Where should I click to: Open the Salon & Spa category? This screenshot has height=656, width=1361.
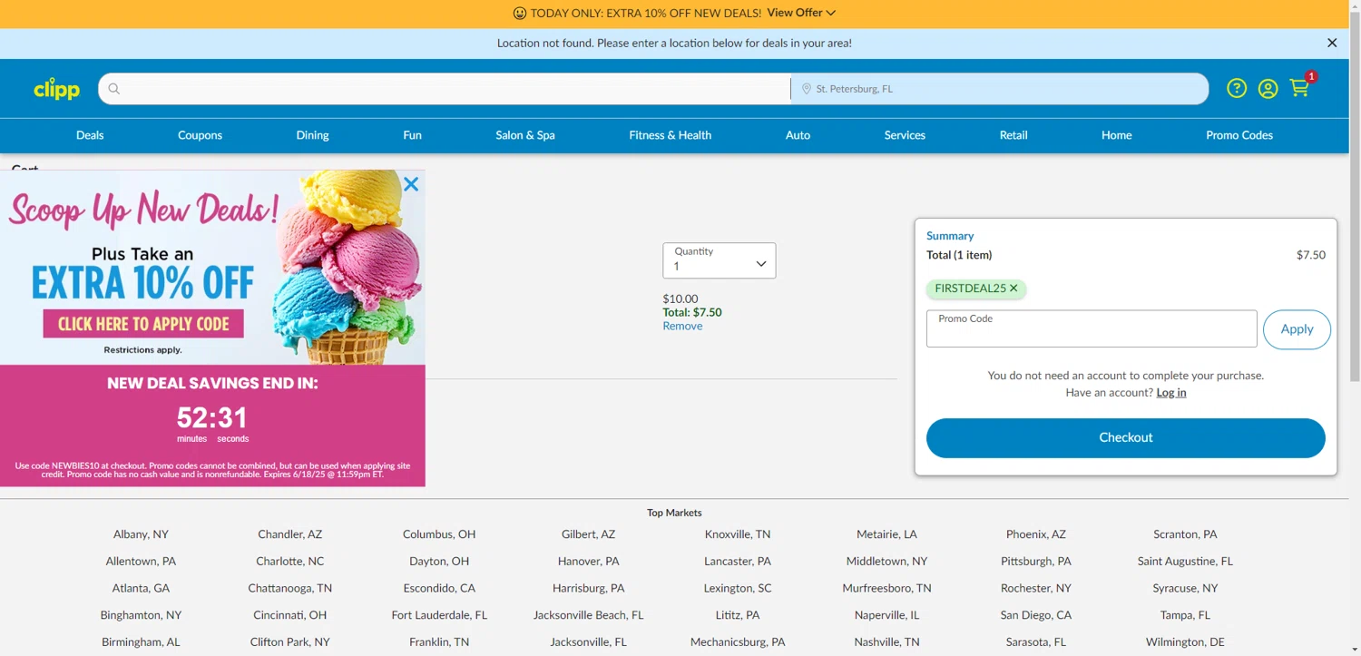(525, 135)
